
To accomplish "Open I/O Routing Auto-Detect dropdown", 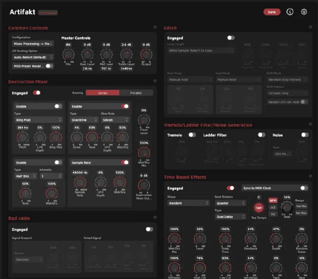I will tap(33, 57).
